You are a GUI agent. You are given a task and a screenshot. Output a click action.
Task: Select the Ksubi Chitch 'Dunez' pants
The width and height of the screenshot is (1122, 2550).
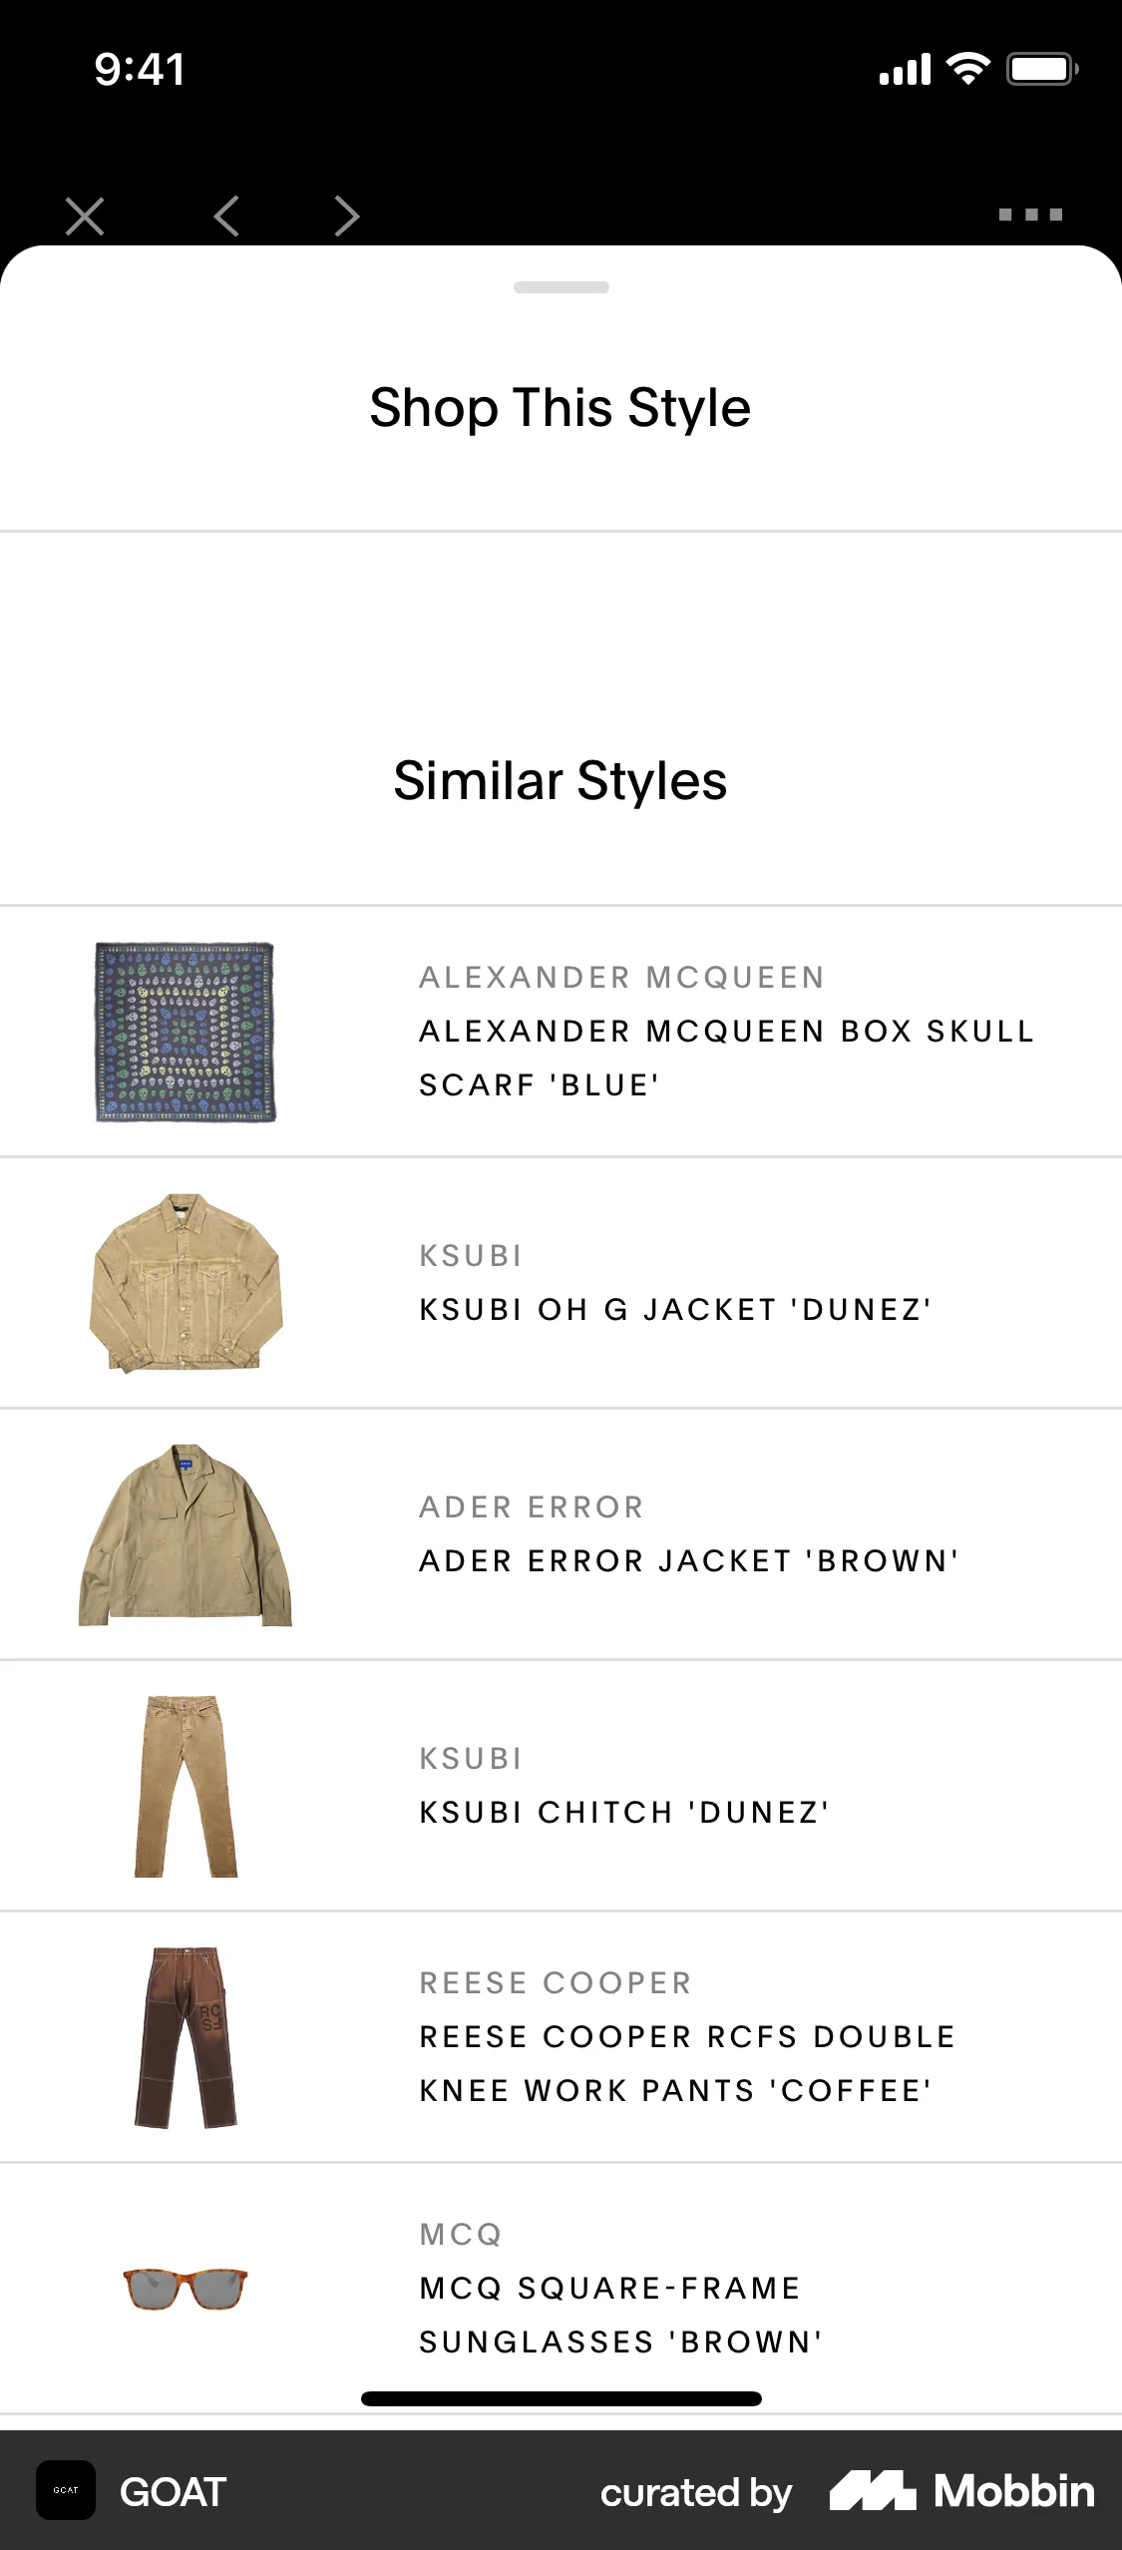561,1786
